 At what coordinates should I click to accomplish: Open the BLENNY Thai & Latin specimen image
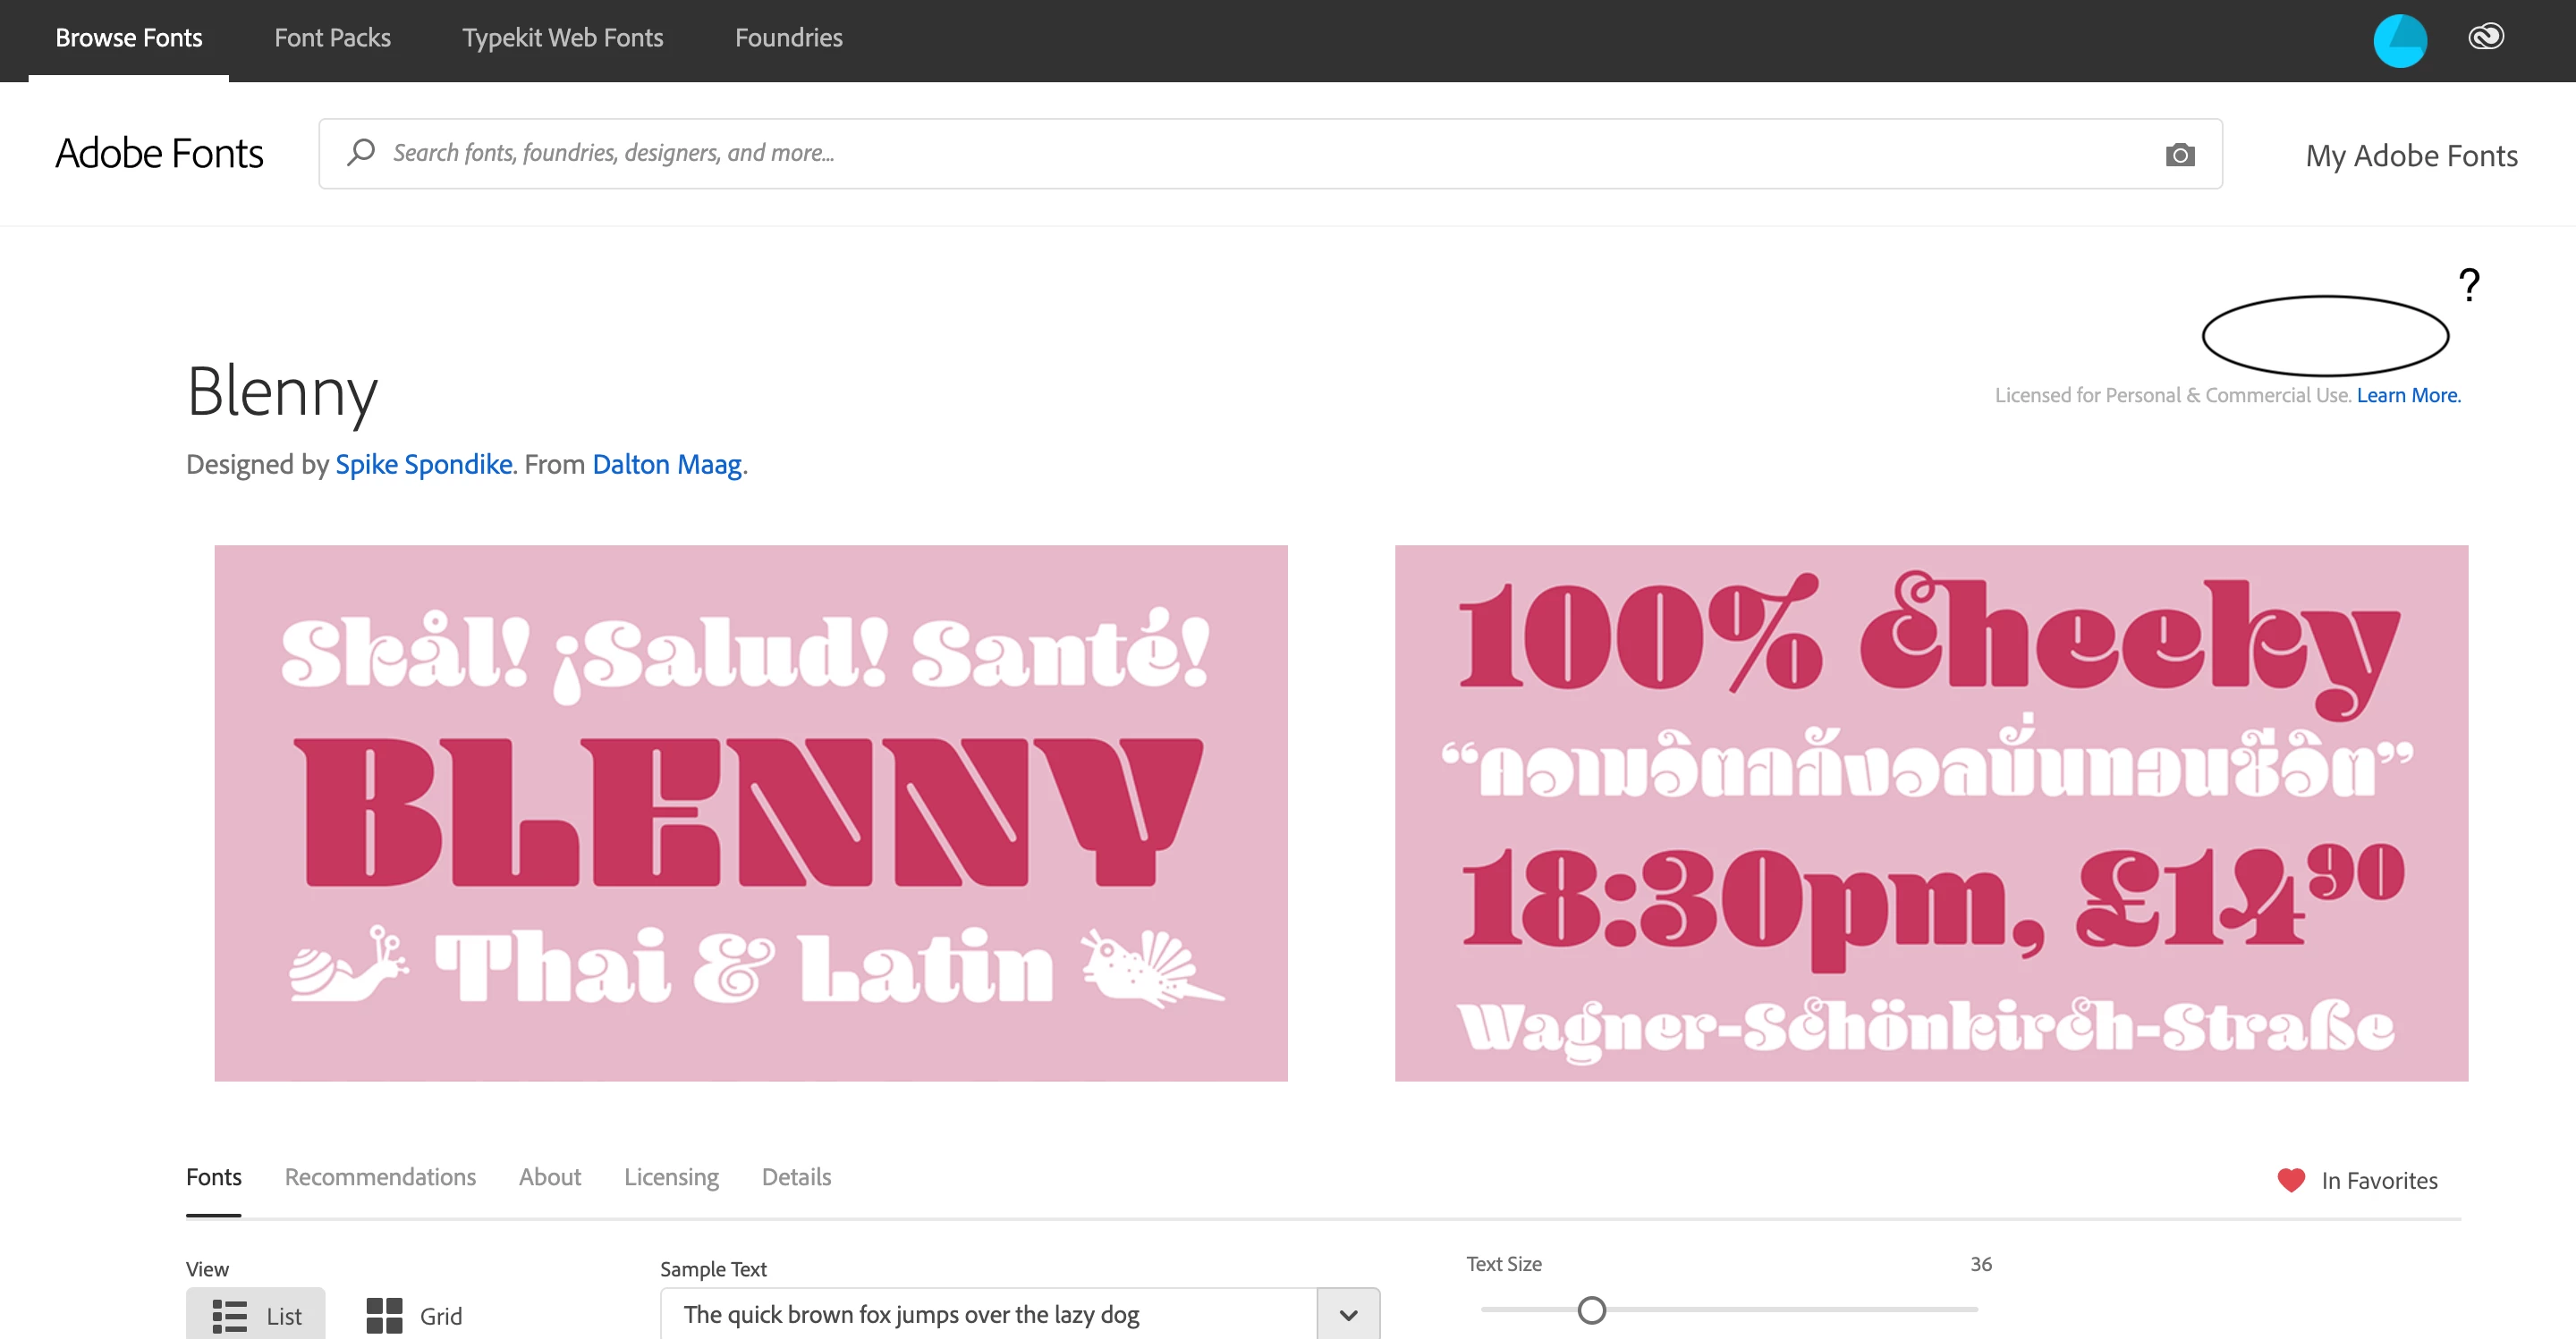pos(750,813)
